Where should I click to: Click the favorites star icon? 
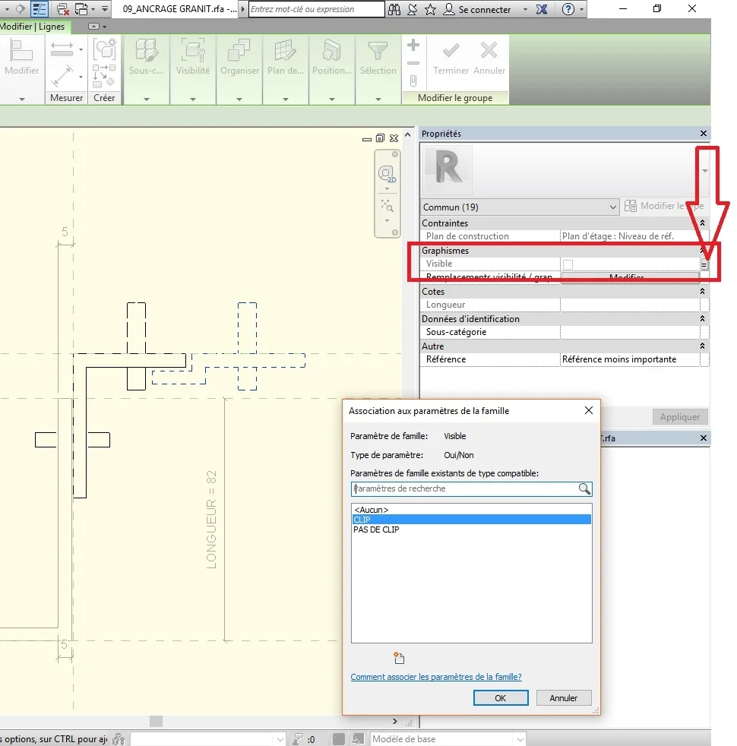coord(430,9)
